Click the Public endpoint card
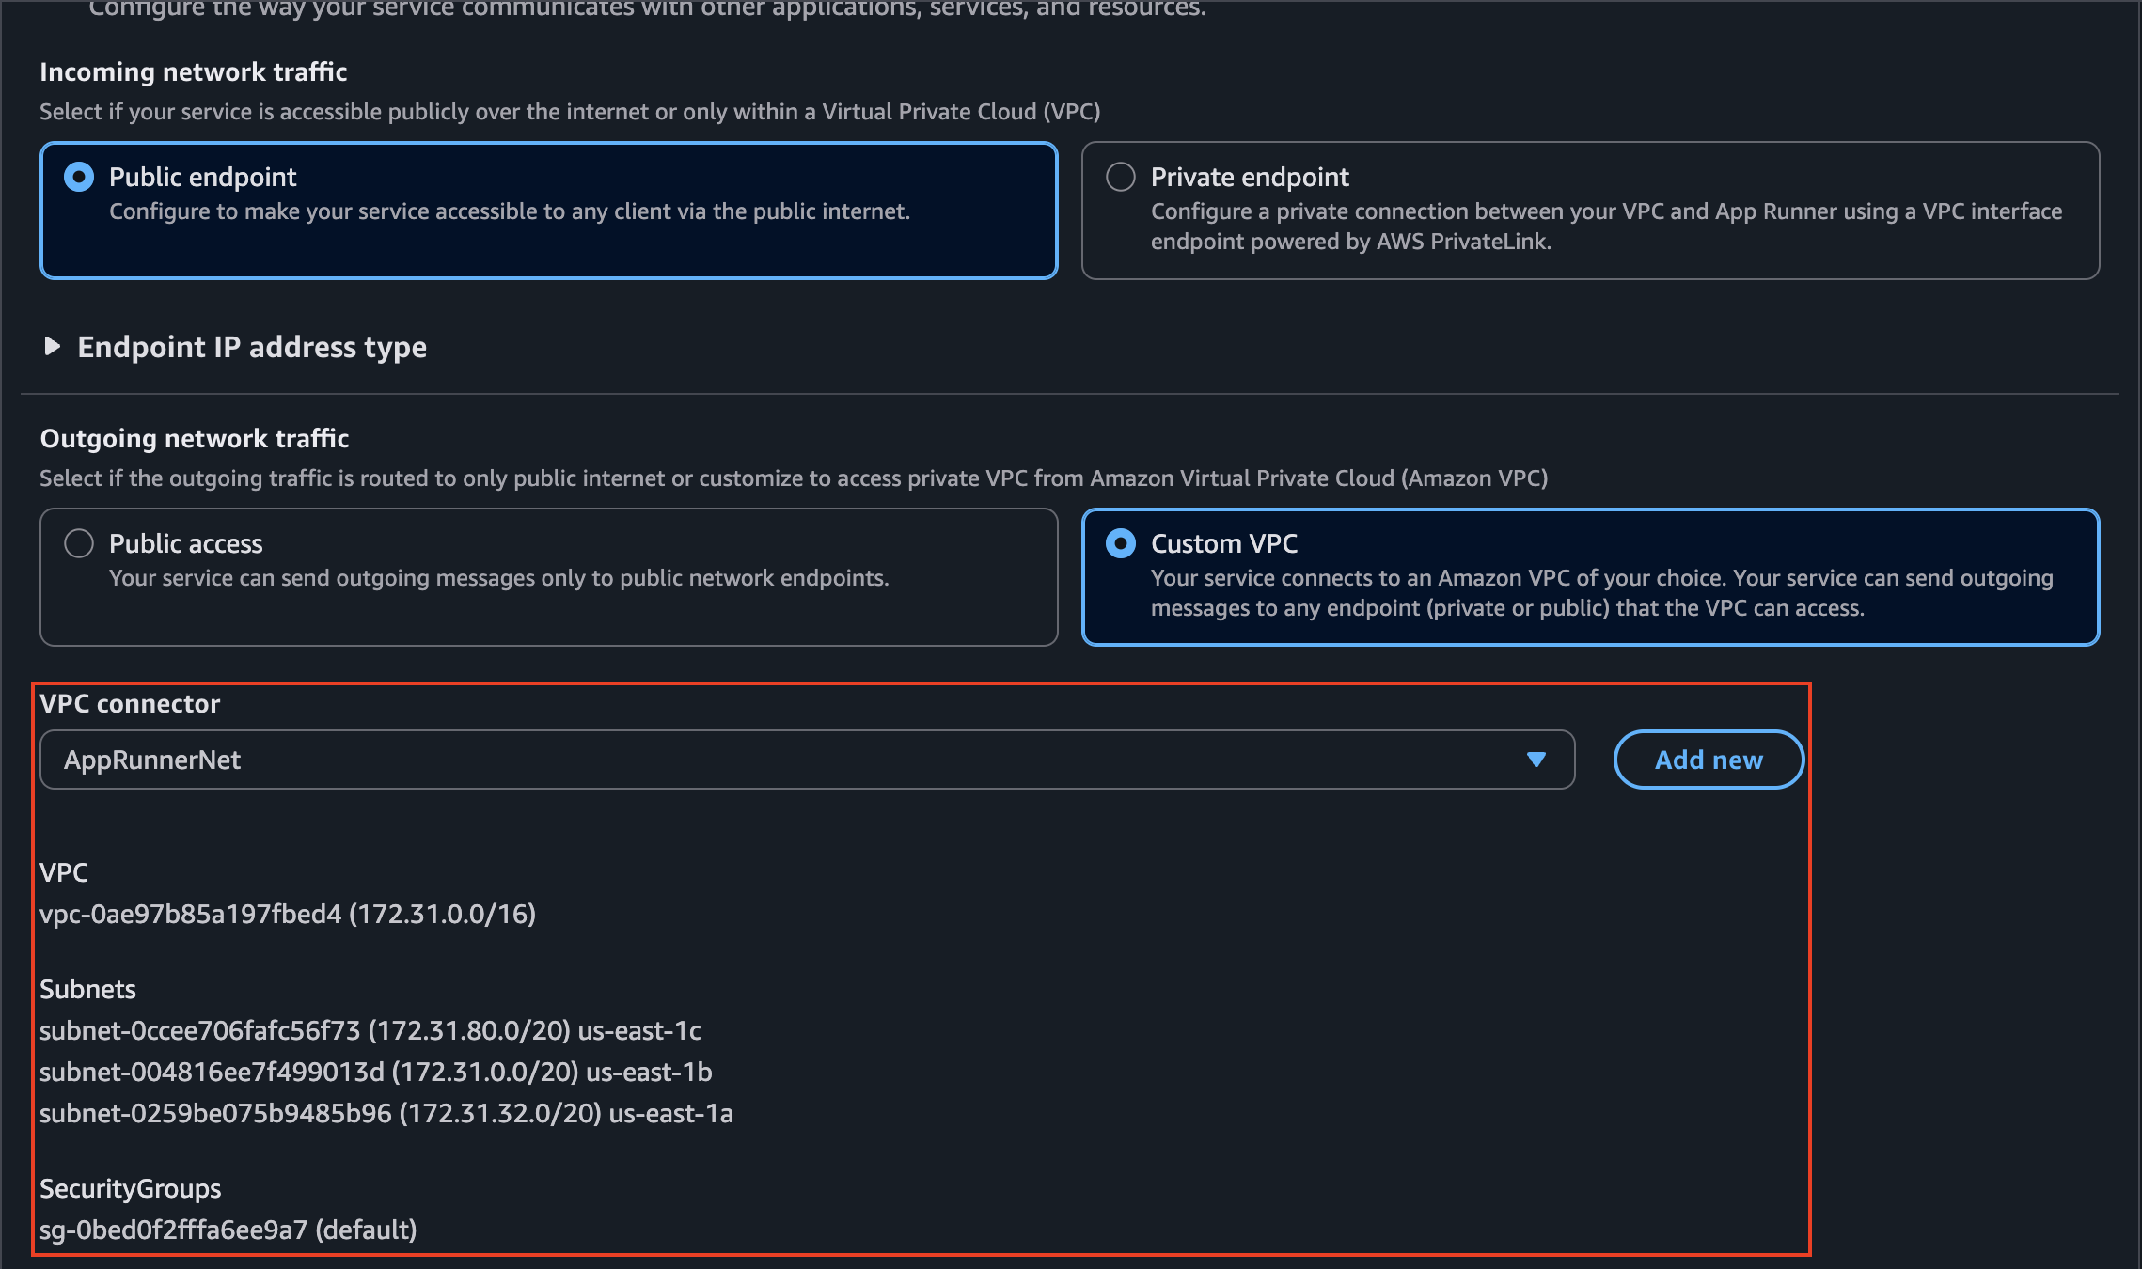 [x=548, y=210]
